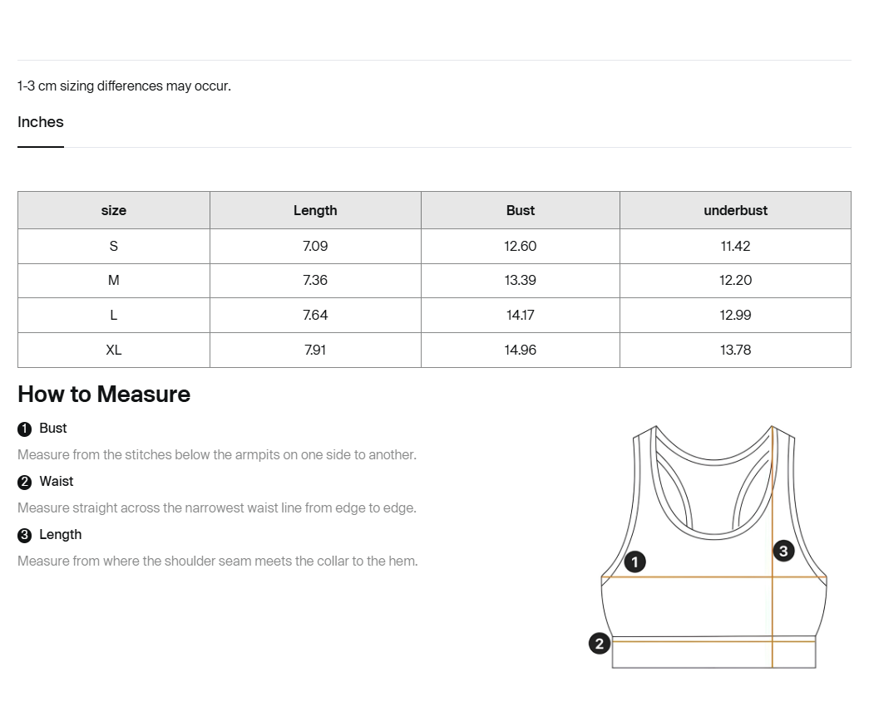869x706 pixels.
Task: Click the sports bra measurement illustration
Action: click(x=713, y=547)
